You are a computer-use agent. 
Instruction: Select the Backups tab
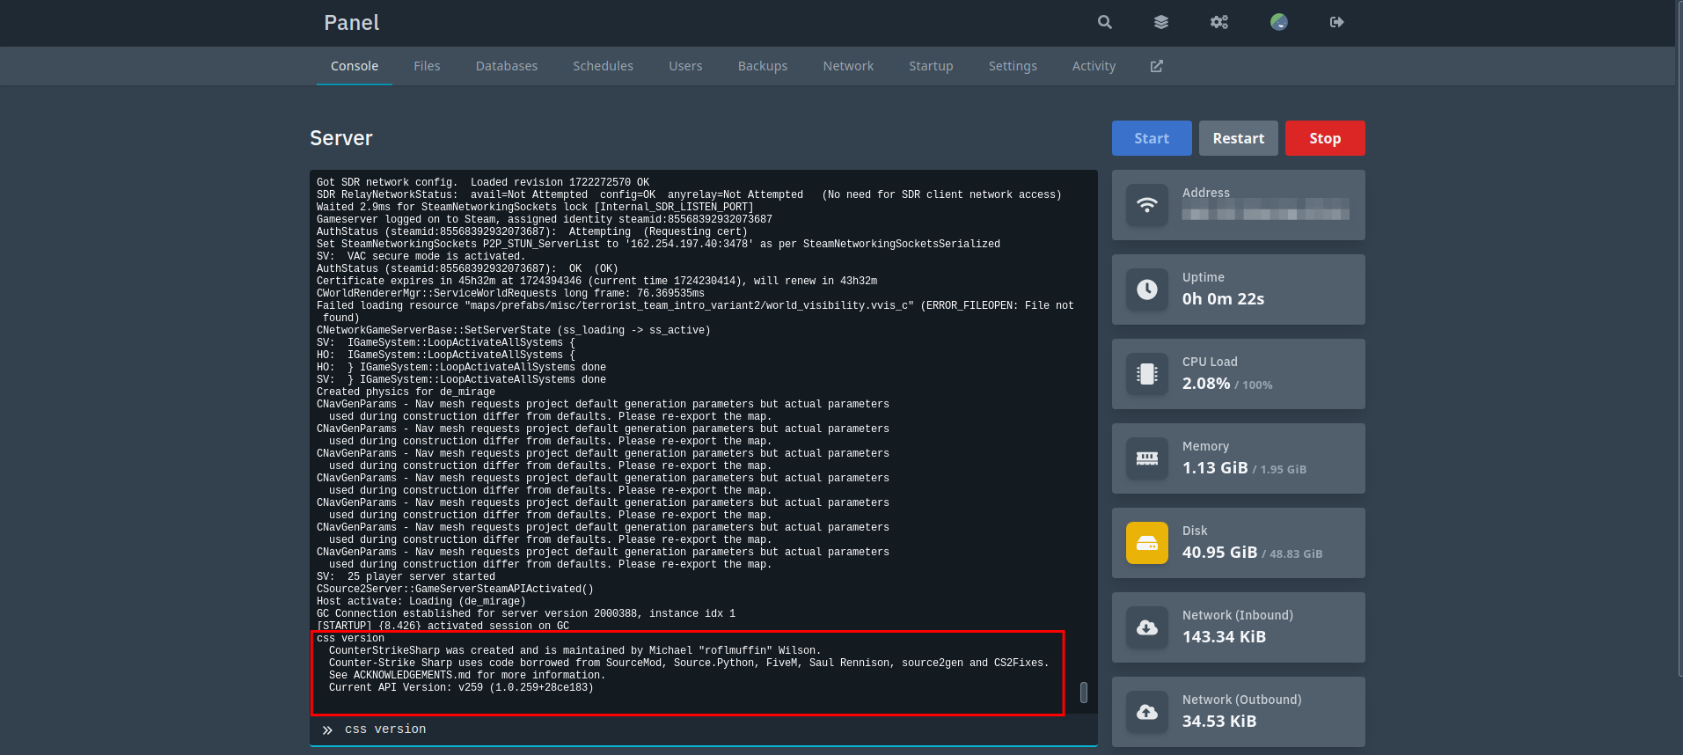point(763,66)
